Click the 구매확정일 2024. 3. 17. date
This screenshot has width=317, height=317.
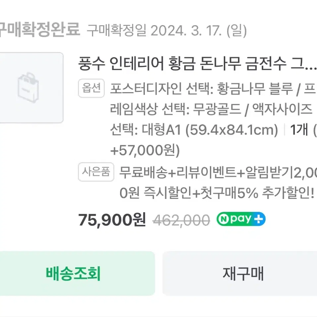[167, 31]
